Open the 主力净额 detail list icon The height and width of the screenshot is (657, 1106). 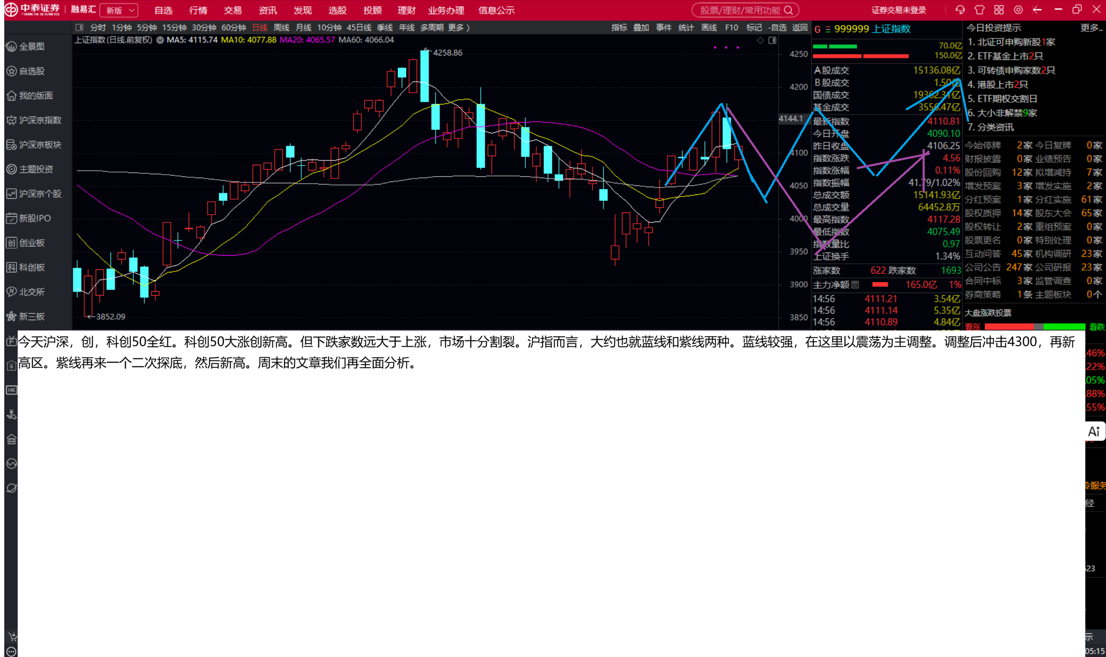(855, 285)
